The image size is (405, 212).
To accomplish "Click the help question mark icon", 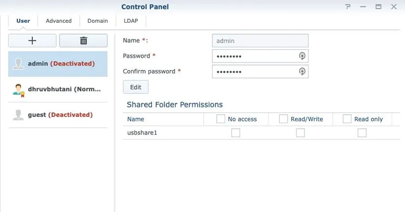I will point(348,7).
